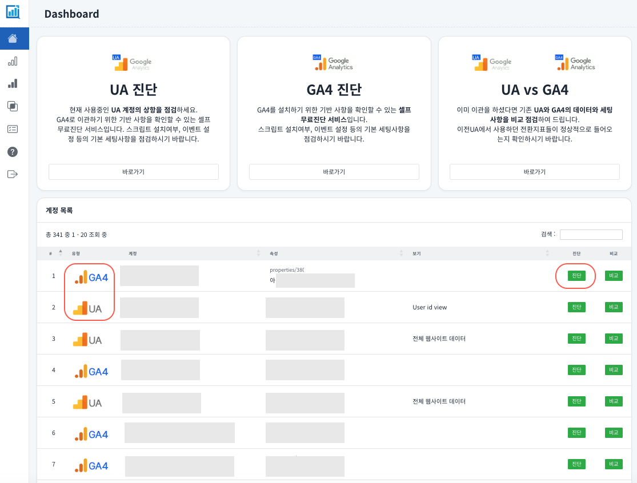The image size is (637, 483).
Task: Click 진단 button in row 7
Action: [576, 464]
